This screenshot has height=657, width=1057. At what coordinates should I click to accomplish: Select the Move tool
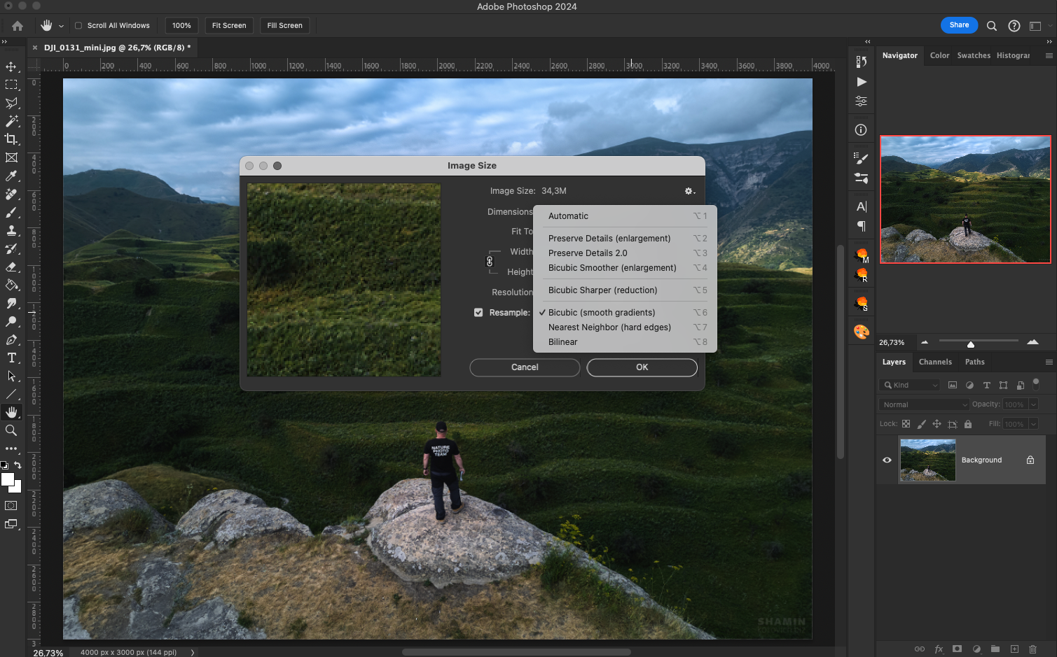click(11, 66)
